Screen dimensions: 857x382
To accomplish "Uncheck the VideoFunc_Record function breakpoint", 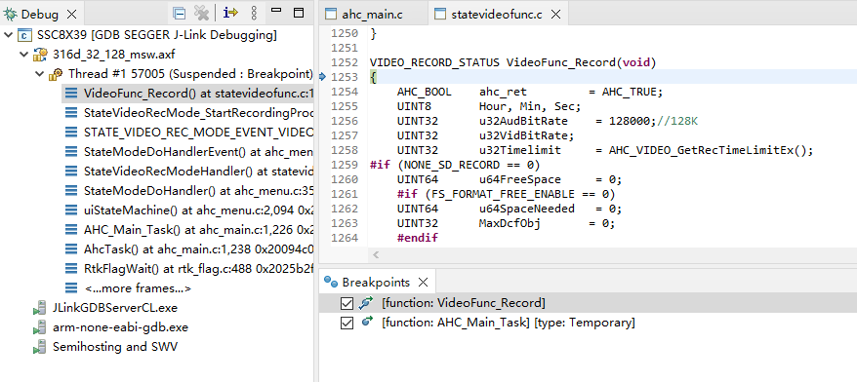I will click(347, 303).
